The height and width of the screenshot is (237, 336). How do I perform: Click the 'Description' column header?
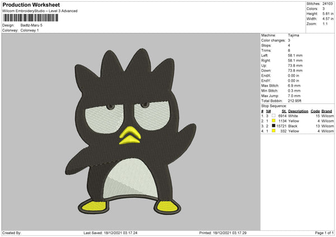pyautogui.click(x=298, y=111)
